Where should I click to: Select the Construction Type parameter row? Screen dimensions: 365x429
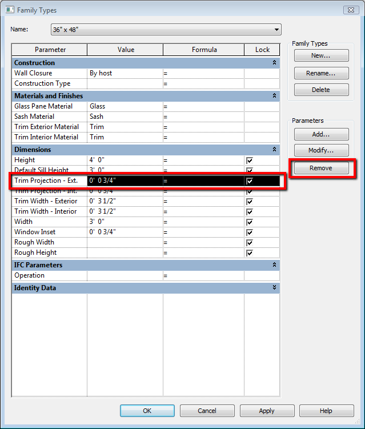click(x=146, y=84)
